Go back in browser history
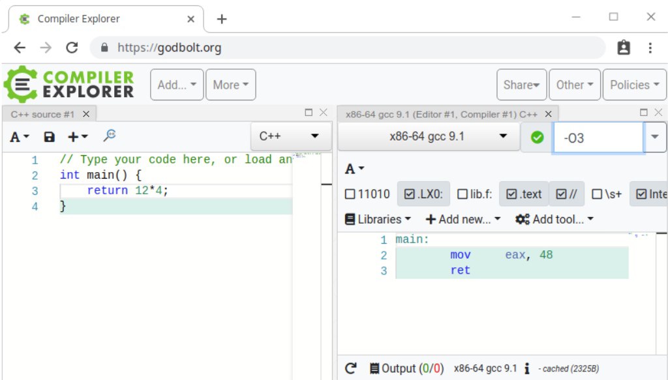The image size is (668, 380). click(x=20, y=48)
